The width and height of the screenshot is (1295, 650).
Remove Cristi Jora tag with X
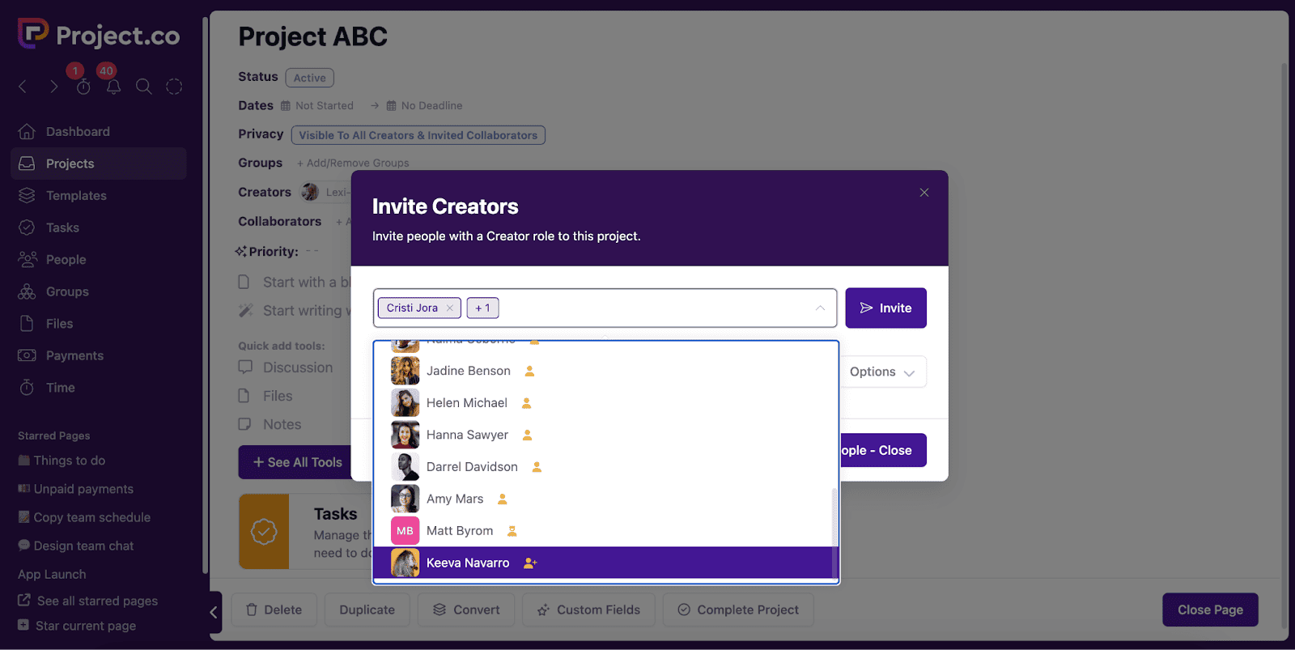click(x=450, y=308)
